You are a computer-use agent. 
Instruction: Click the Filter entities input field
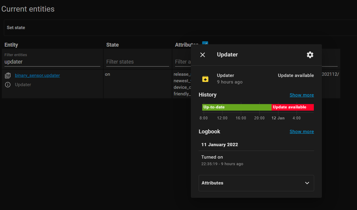pyautogui.click(x=52, y=62)
